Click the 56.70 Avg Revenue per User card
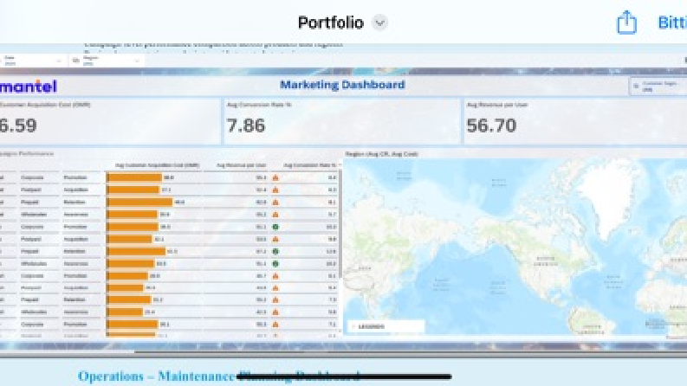 [575, 121]
